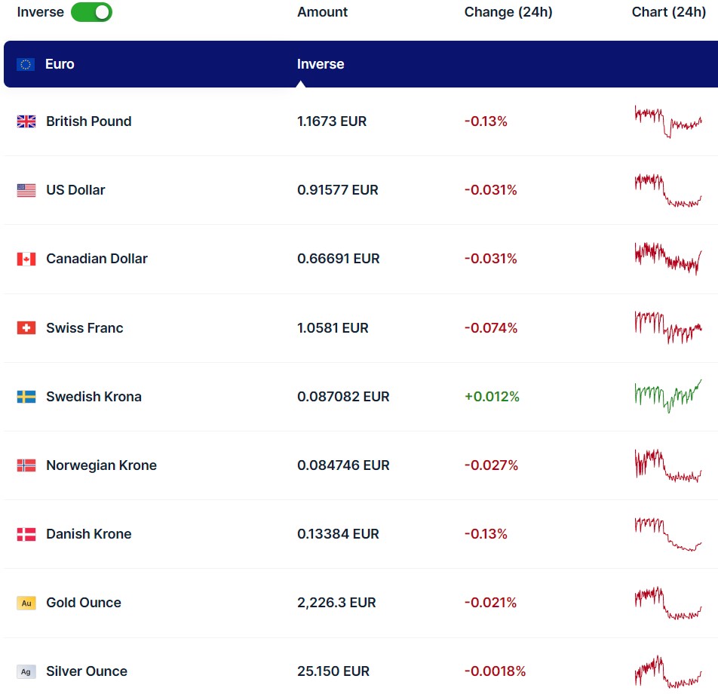Click the Norwegian Krone flag icon
Viewport: 718px width, 694px height.
click(26, 465)
